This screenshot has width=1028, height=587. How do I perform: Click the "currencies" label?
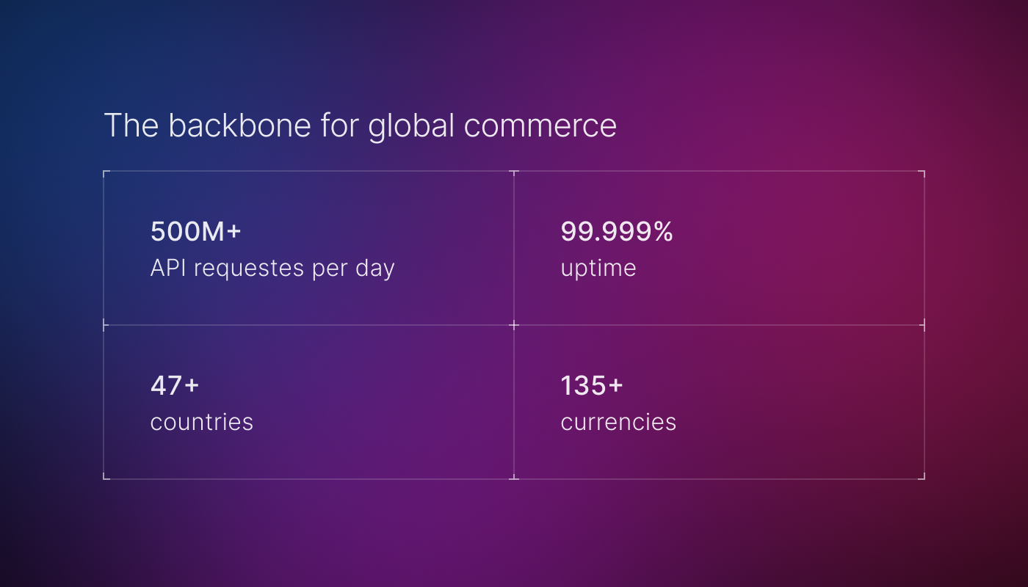coord(618,423)
